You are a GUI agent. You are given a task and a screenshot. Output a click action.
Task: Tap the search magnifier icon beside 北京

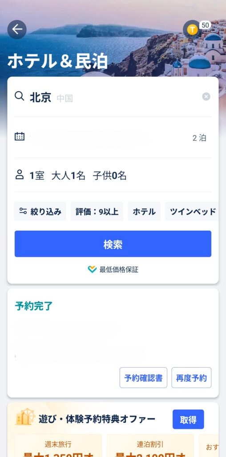[19, 96]
